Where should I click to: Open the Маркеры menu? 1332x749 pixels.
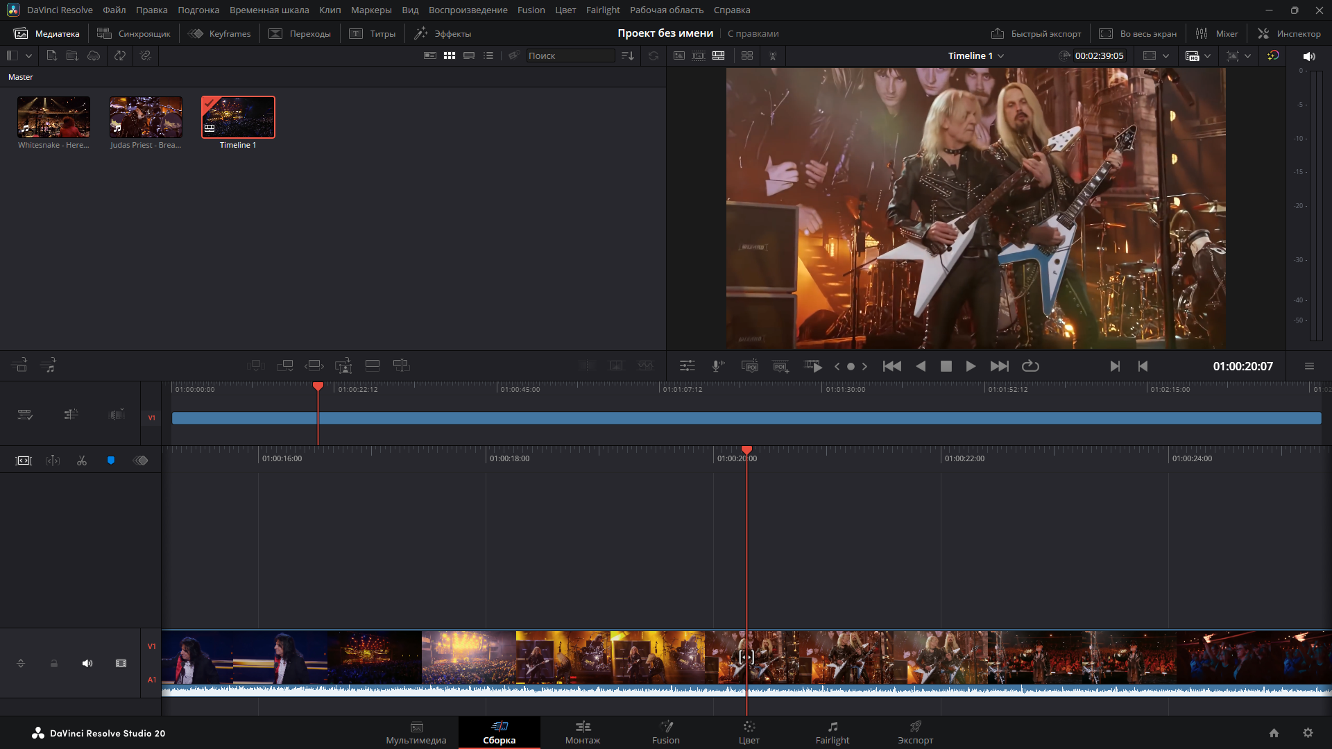[371, 10]
